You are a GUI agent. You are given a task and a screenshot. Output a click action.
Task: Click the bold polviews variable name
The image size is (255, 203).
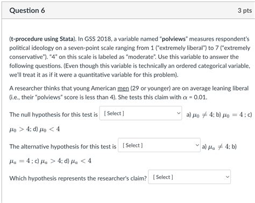click(x=174, y=39)
